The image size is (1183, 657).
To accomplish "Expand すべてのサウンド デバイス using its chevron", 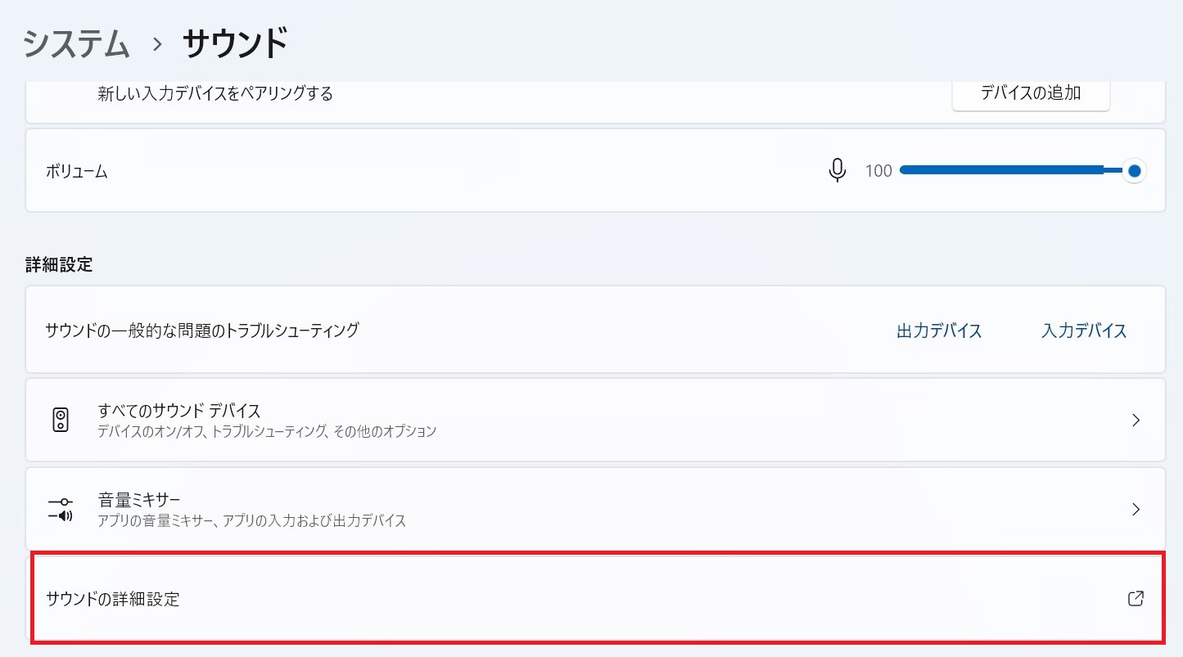I will [x=1136, y=420].
